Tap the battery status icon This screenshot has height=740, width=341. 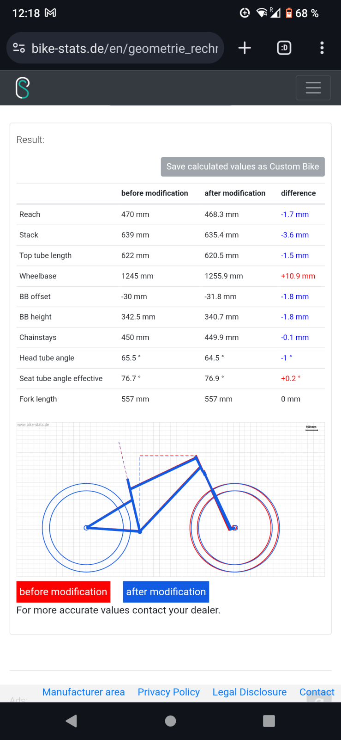(289, 13)
